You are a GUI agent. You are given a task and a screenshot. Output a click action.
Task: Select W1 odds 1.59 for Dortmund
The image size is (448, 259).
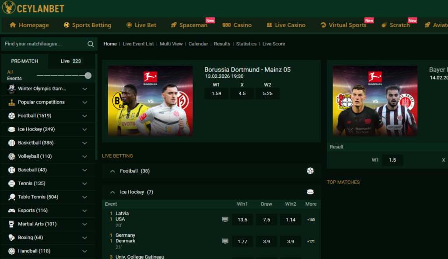coord(216,93)
